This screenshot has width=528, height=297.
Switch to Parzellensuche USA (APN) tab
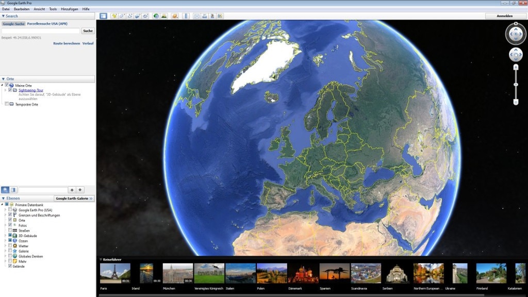click(47, 24)
